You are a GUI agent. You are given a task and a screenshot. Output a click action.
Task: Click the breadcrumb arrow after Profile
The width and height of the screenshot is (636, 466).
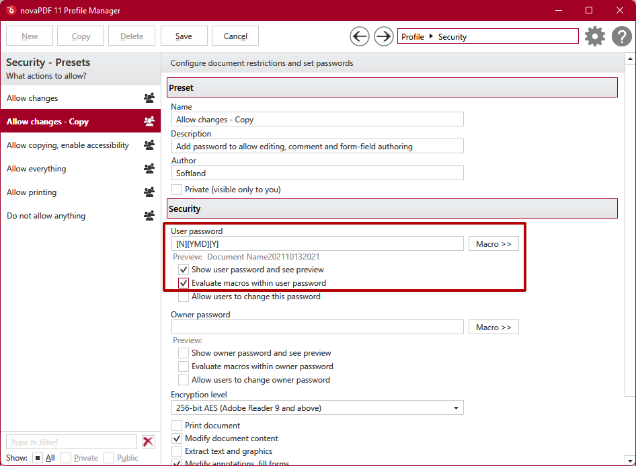(x=431, y=36)
